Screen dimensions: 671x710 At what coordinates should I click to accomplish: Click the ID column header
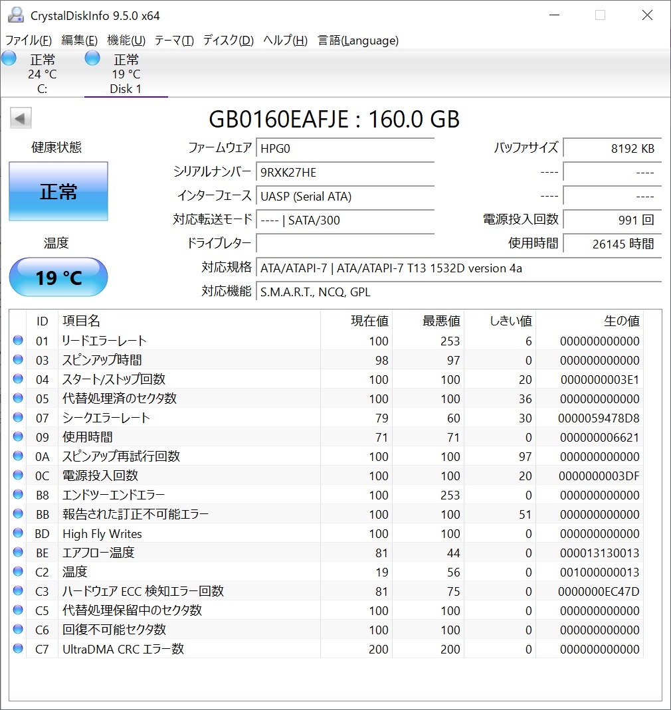click(42, 321)
